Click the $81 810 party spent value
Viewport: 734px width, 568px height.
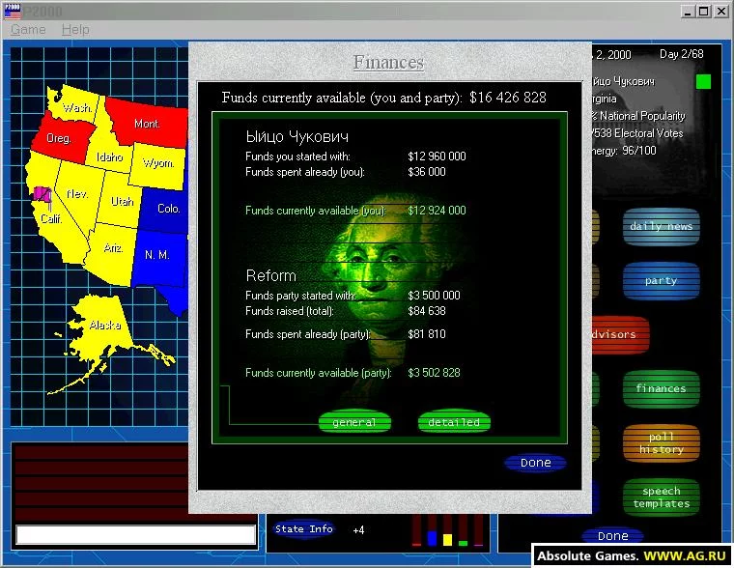(x=427, y=334)
